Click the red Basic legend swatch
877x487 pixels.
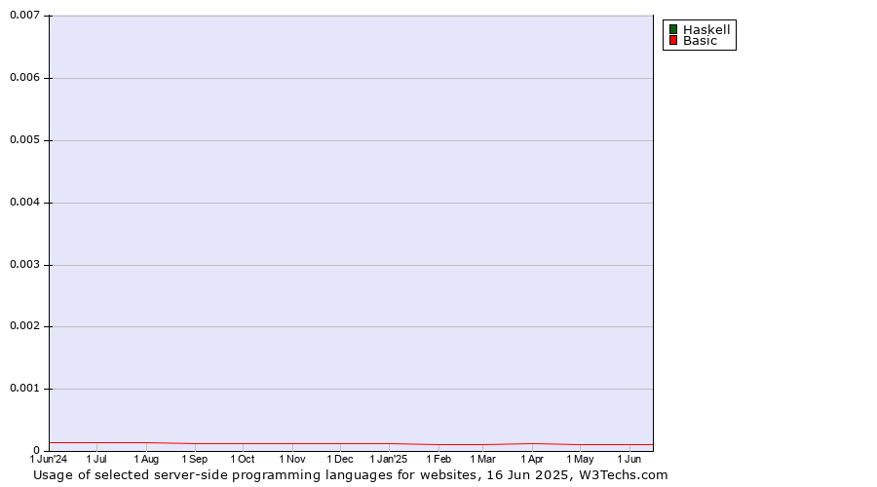point(673,40)
